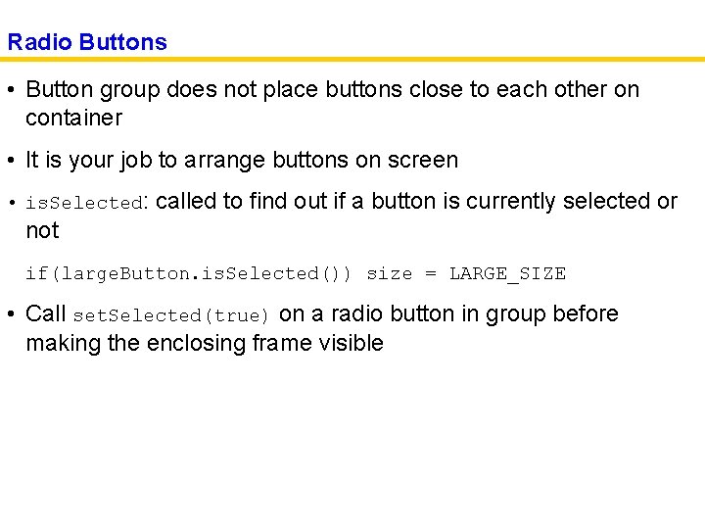Click the word "Call" in the last bullet

(46, 314)
